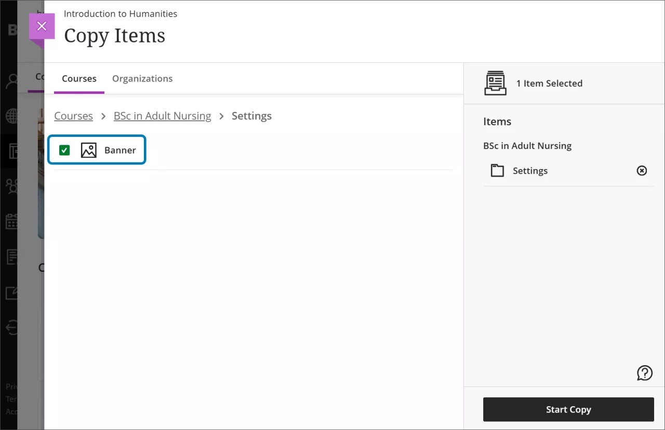Switch to the Organizations tab
Viewport: 665px width, 430px height.
pos(142,78)
